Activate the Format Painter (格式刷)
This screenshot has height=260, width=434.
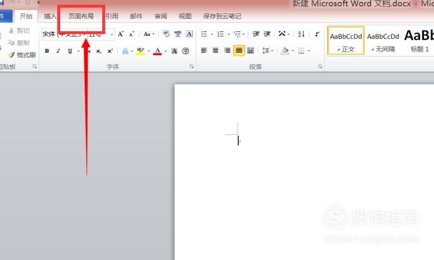22,55
